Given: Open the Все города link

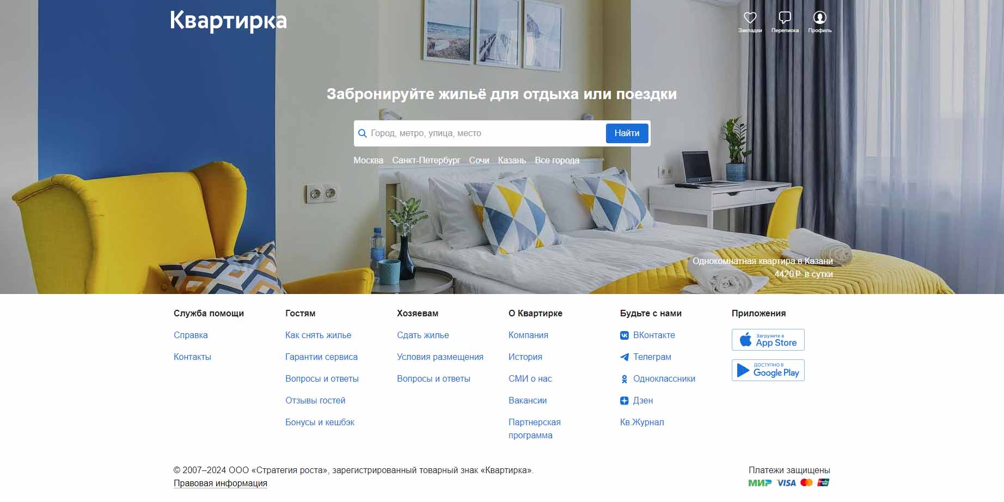Looking at the screenshot, I should 557,160.
